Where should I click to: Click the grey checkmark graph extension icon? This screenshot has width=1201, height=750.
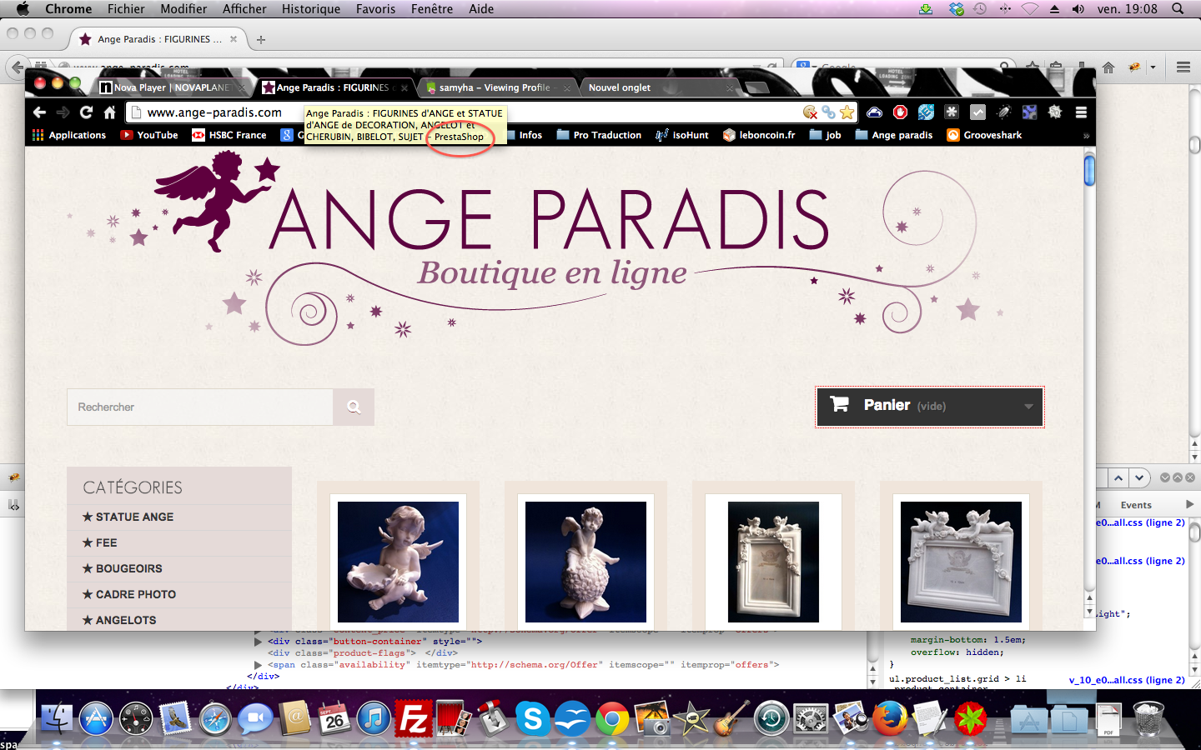(x=977, y=112)
